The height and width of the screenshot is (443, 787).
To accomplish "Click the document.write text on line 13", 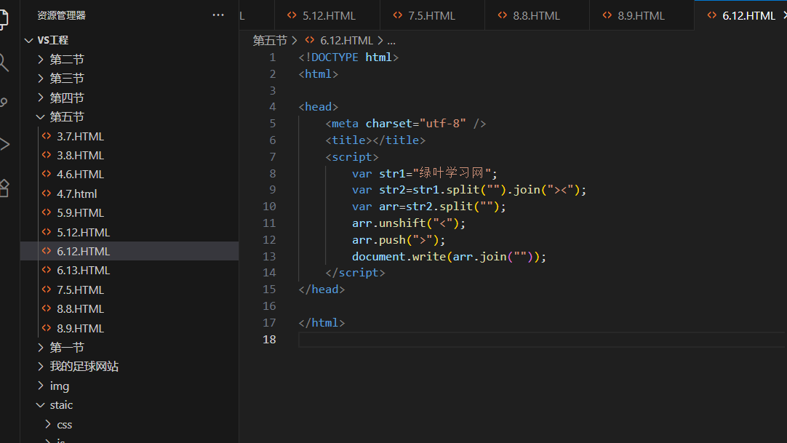I will 399,256.
